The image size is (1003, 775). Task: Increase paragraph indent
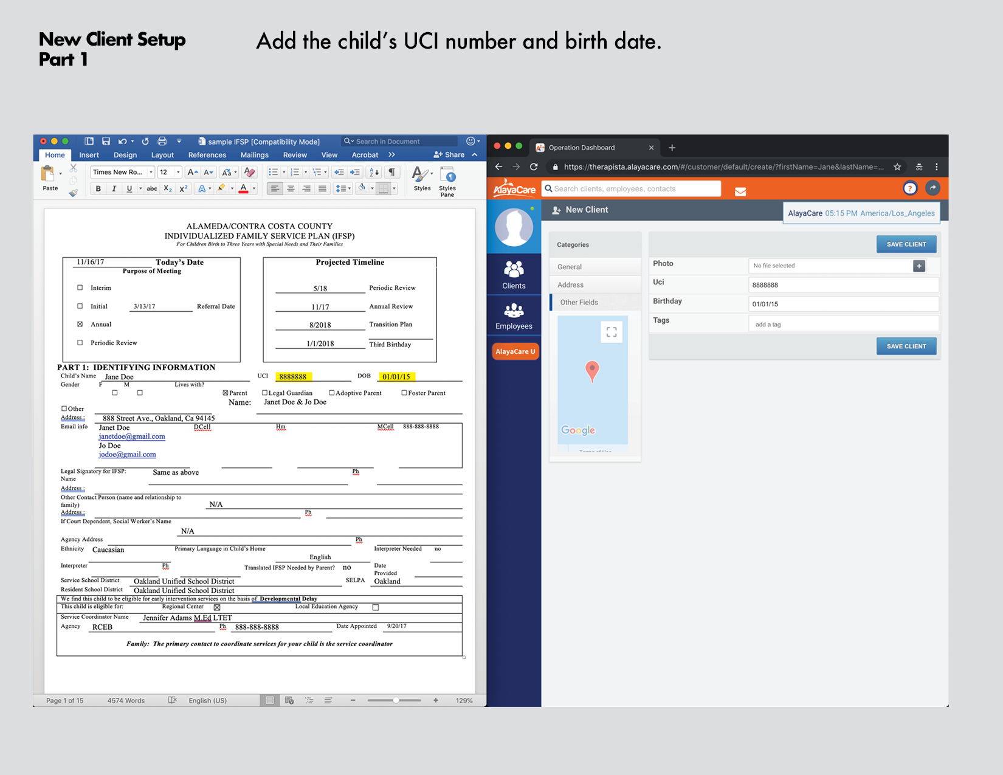pyautogui.click(x=355, y=172)
